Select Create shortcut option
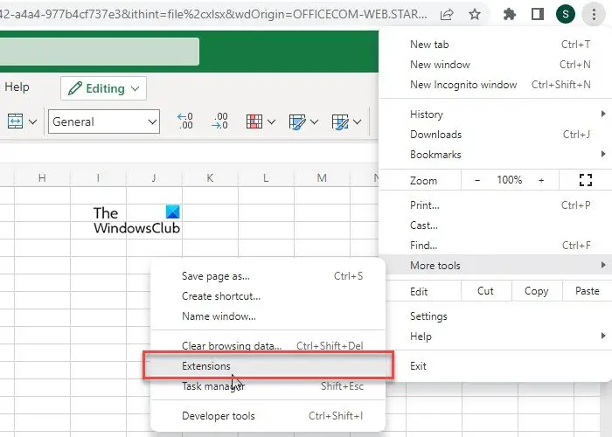The width and height of the screenshot is (612, 437). point(268,296)
